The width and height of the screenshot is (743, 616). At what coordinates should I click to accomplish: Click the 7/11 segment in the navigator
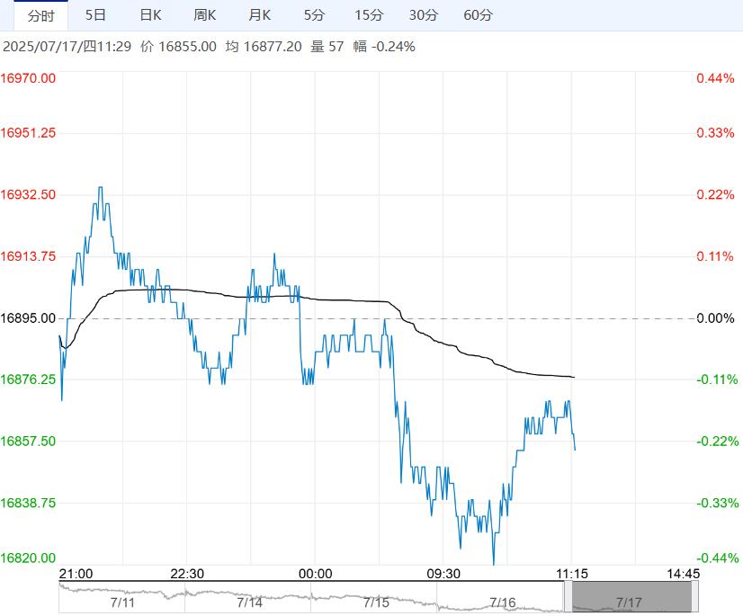[121, 602]
